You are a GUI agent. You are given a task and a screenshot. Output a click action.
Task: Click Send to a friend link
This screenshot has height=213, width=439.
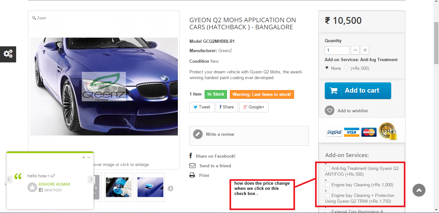pos(215,166)
